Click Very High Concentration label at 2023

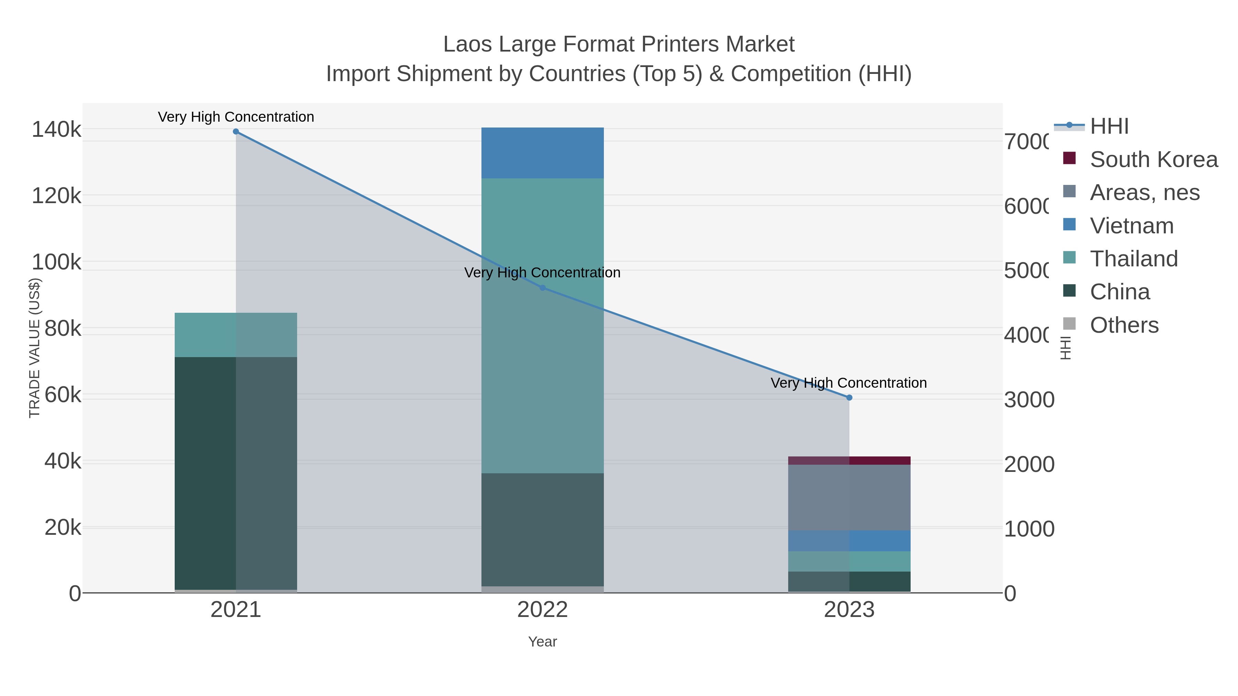(x=849, y=383)
